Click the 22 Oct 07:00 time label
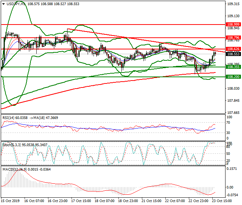 pyautogui.click(x=175, y=201)
